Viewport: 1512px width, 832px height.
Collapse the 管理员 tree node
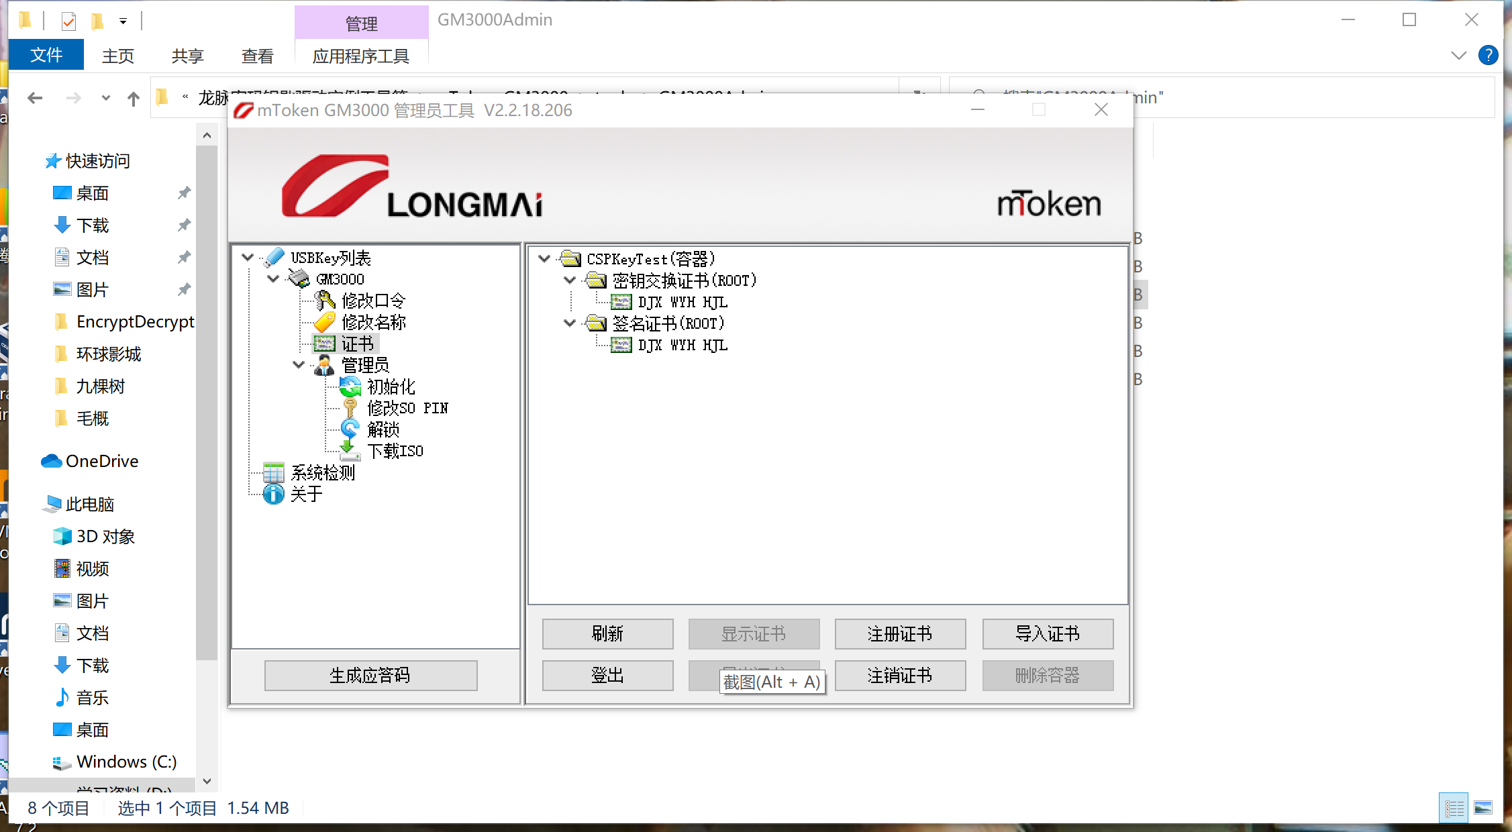pyautogui.click(x=299, y=365)
